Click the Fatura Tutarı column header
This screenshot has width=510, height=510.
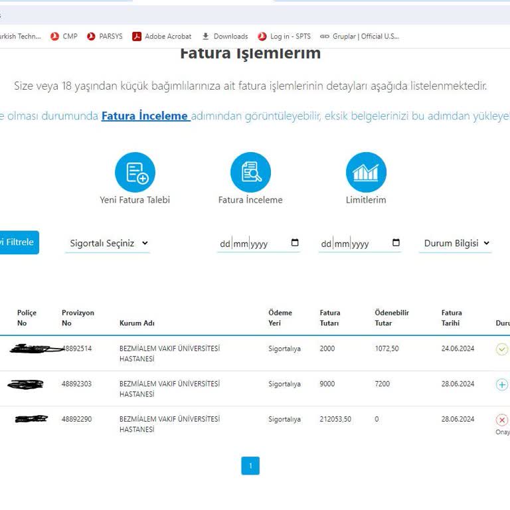(330, 318)
